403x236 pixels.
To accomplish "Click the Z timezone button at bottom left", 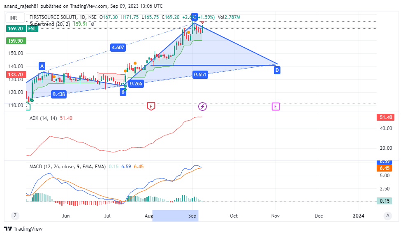I will click(x=15, y=215).
